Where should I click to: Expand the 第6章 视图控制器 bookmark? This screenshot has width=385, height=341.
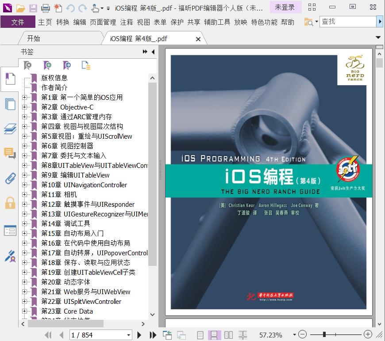pyautogui.click(x=24, y=146)
